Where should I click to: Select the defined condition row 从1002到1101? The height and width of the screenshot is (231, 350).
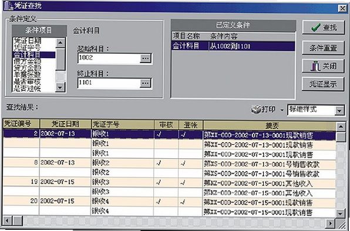pyautogui.click(x=233, y=46)
